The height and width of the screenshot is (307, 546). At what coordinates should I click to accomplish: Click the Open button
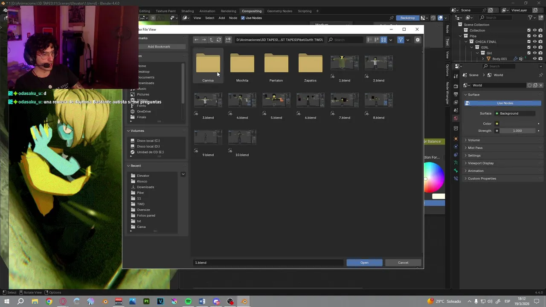(364, 263)
